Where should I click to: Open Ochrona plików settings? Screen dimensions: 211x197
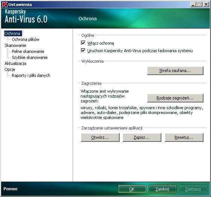26,39
